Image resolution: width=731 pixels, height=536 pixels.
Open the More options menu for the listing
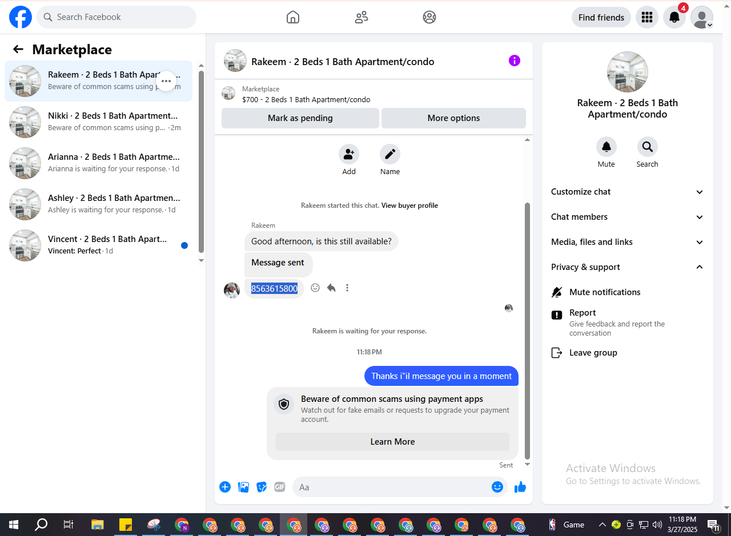(x=453, y=118)
